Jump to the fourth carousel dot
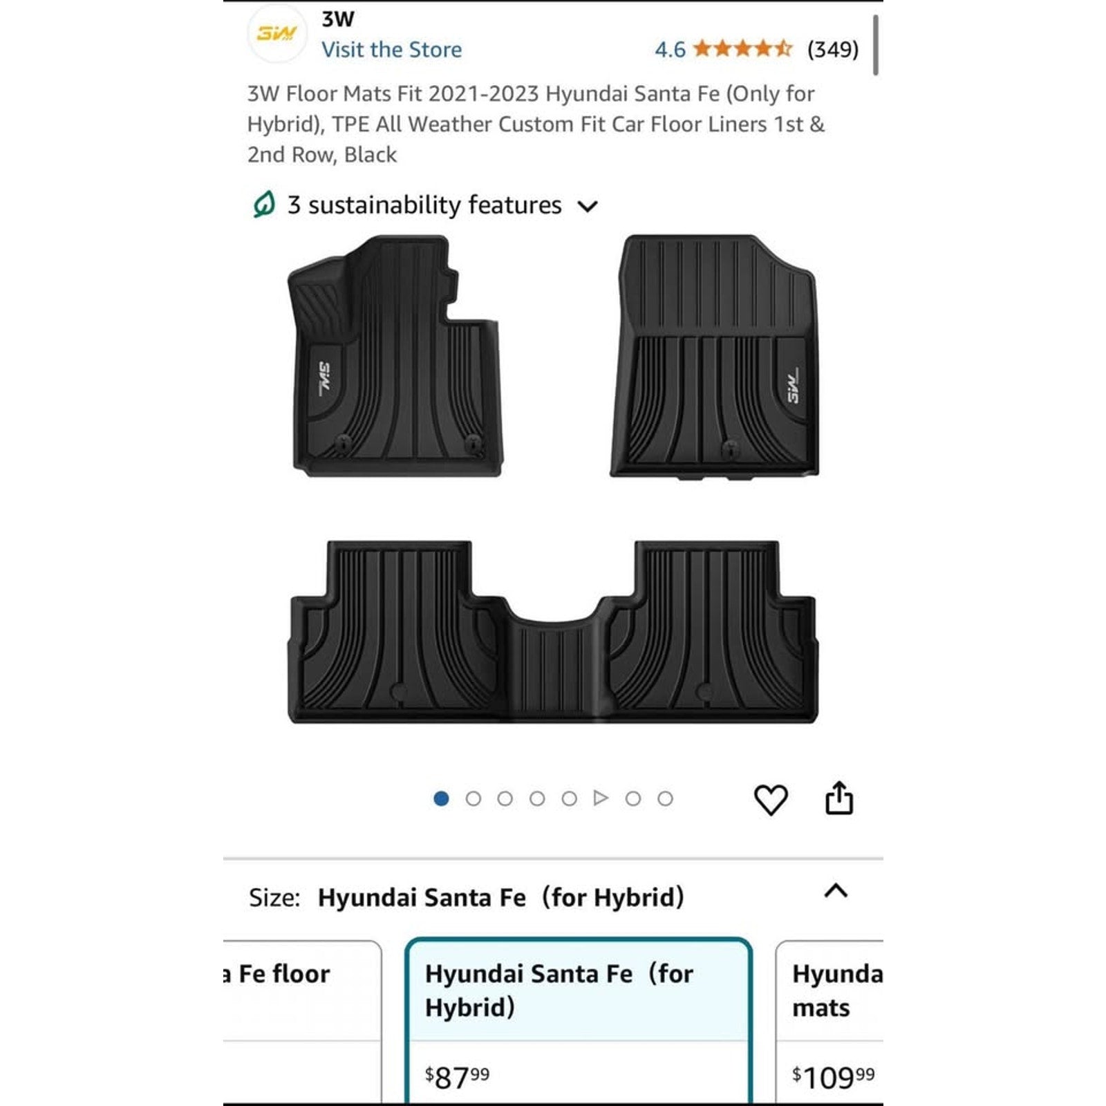The width and height of the screenshot is (1106, 1106). coord(537,799)
